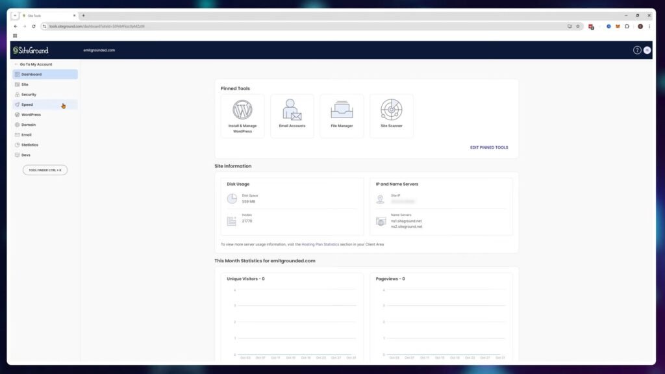The width and height of the screenshot is (665, 374).
Task: Open the help question mark icon
Action: [x=637, y=49]
